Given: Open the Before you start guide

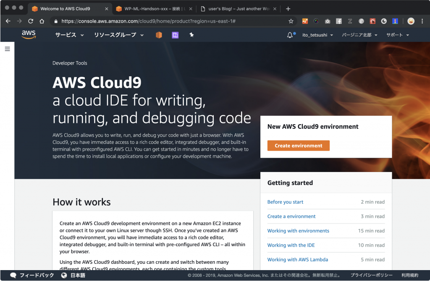Looking at the screenshot, I should tap(285, 202).
